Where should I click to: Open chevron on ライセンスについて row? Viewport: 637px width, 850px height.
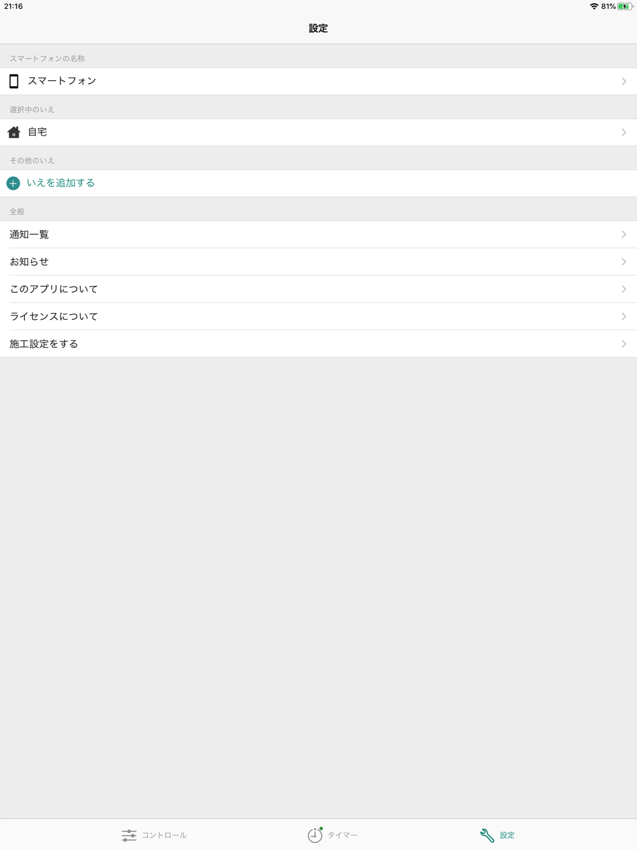624,317
